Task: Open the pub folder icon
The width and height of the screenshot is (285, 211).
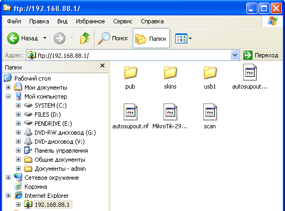Action: 131,73
